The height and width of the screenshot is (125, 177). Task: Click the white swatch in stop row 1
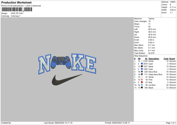click(x=142, y=61)
